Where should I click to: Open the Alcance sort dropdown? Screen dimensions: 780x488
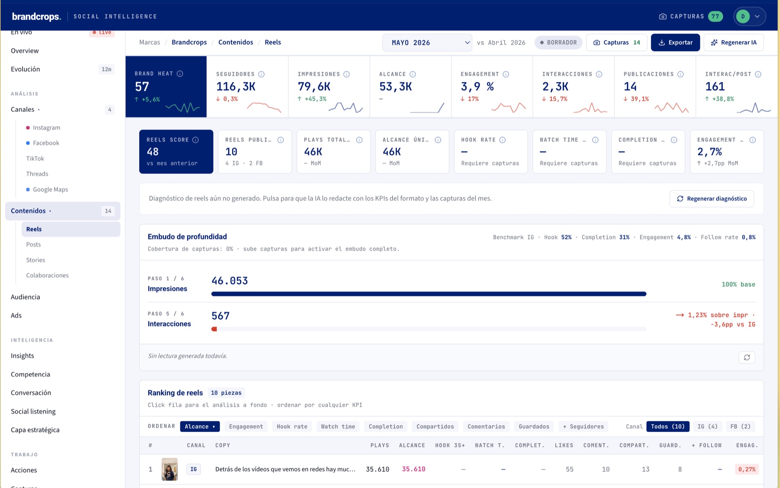pos(200,427)
